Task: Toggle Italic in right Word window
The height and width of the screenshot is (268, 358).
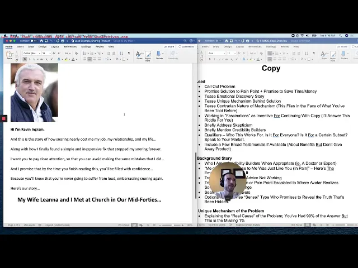Action: pos(214,59)
